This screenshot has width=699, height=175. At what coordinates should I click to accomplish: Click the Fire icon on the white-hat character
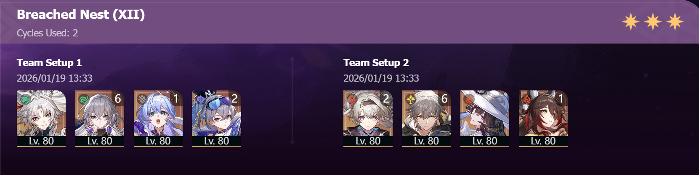[x=468, y=100]
